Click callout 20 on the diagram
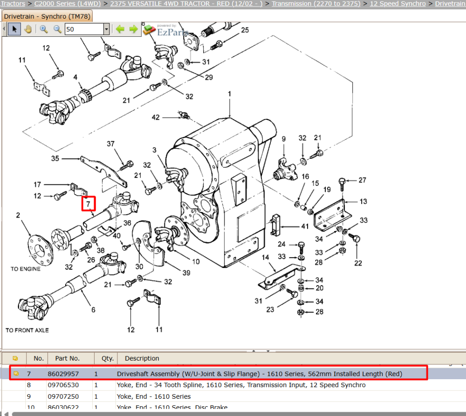The width and height of the screenshot is (466, 416). click(x=320, y=288)
